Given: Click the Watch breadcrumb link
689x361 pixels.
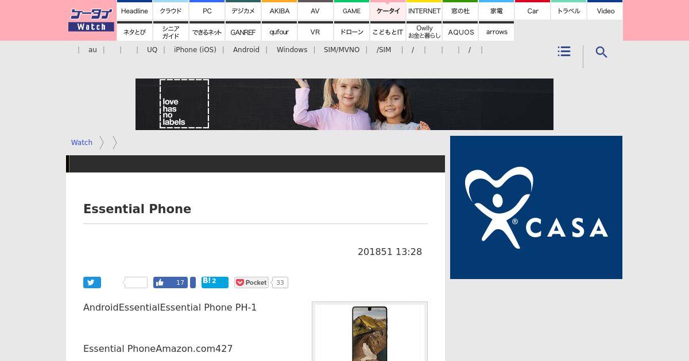Looking at the screenshot, I should point(82,143).
